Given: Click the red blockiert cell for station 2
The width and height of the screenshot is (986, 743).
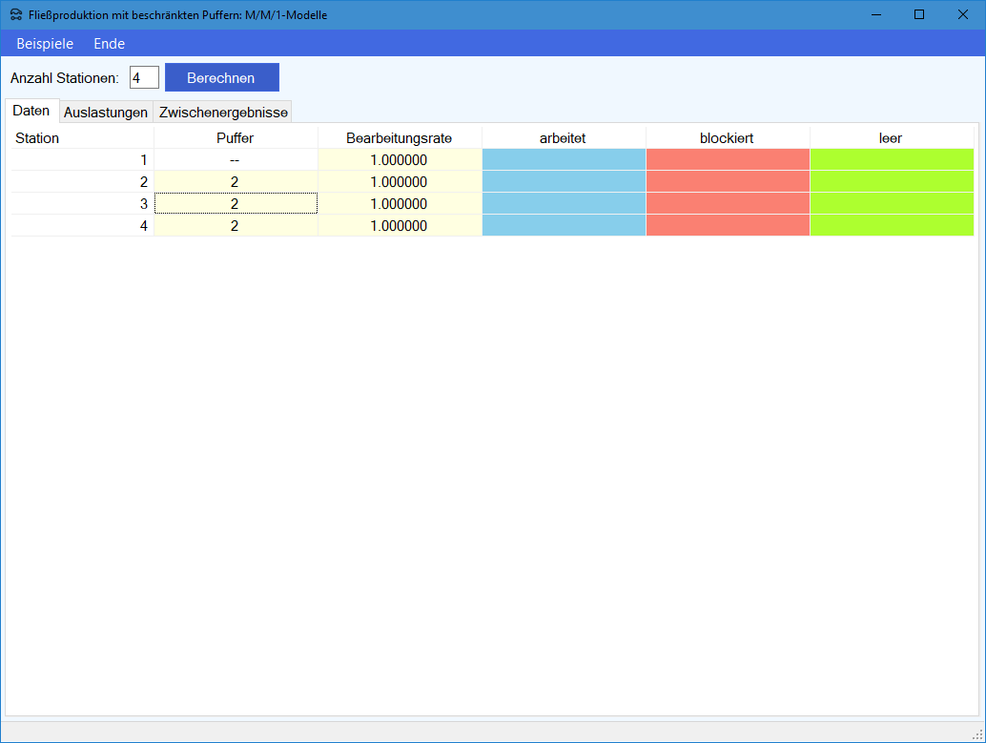Looking at the screenshot, I should coord(727,181).
